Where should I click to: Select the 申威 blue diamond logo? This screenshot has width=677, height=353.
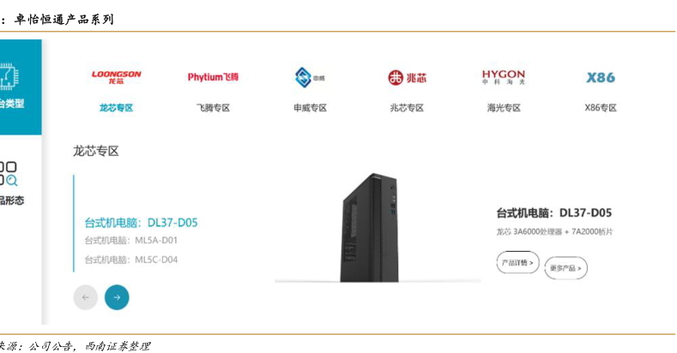310,78
